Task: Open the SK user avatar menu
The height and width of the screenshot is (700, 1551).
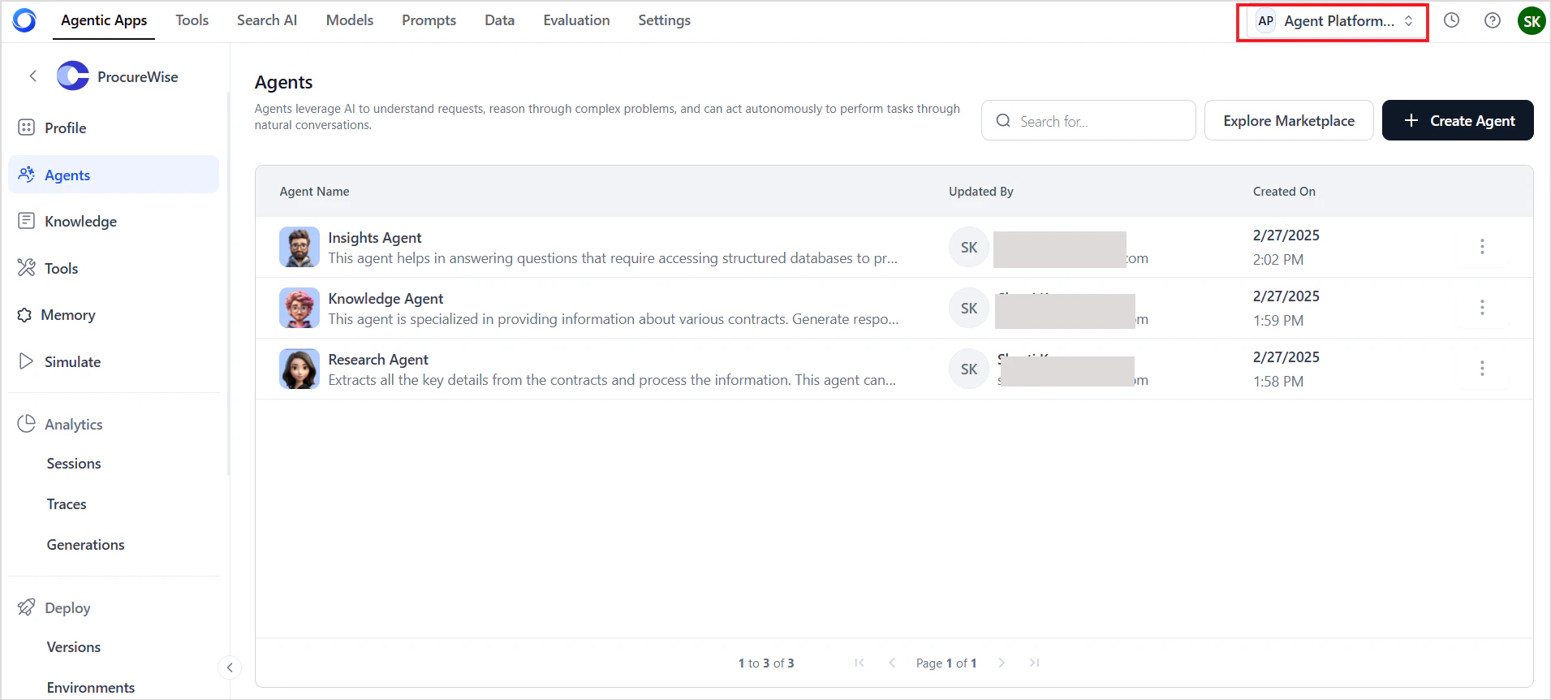Action: tap(1532, 21)
